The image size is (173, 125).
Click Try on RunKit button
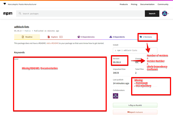tap(135, 105)
